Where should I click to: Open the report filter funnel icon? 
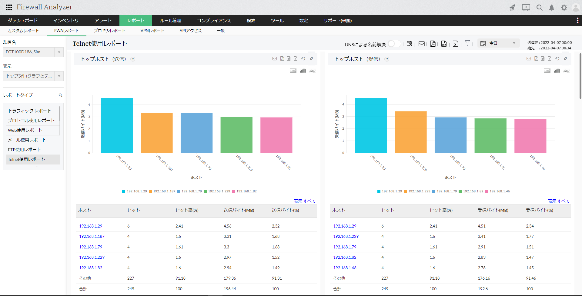(x=467, y=43)
